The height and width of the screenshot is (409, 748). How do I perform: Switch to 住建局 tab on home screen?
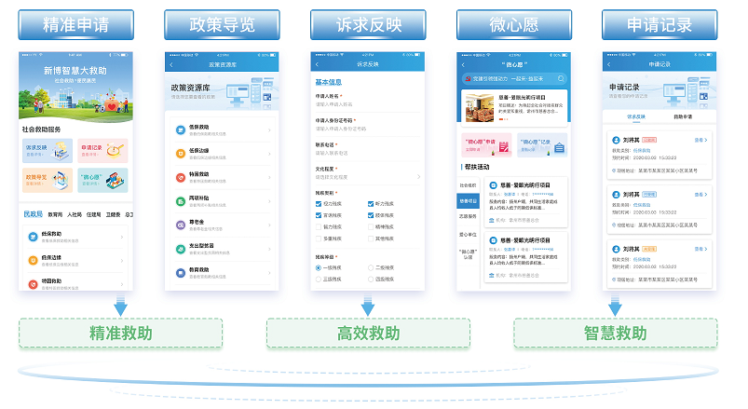pos(93,215)
